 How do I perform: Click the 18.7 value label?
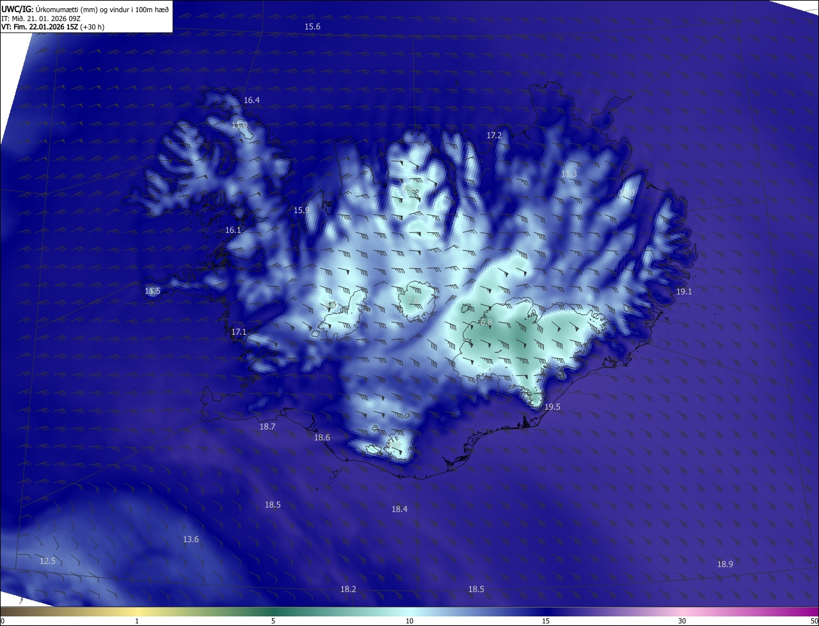coord(267,426)
